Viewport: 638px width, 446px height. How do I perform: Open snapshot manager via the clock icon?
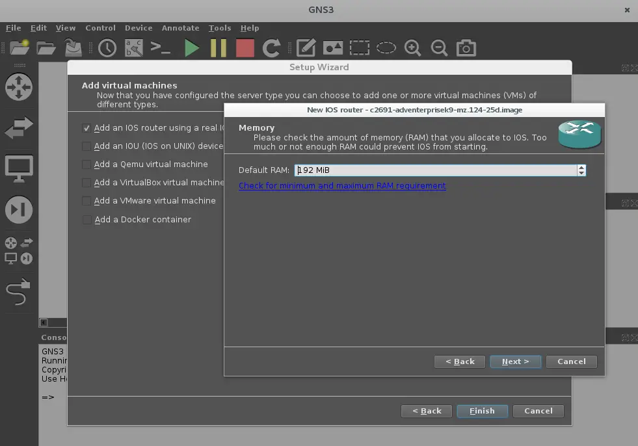click(x=107, y=47)
